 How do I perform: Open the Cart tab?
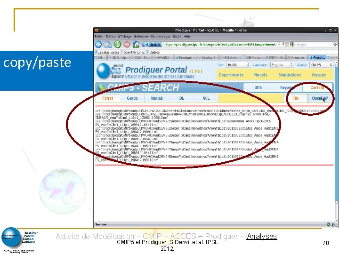click(x=317, y=87)
